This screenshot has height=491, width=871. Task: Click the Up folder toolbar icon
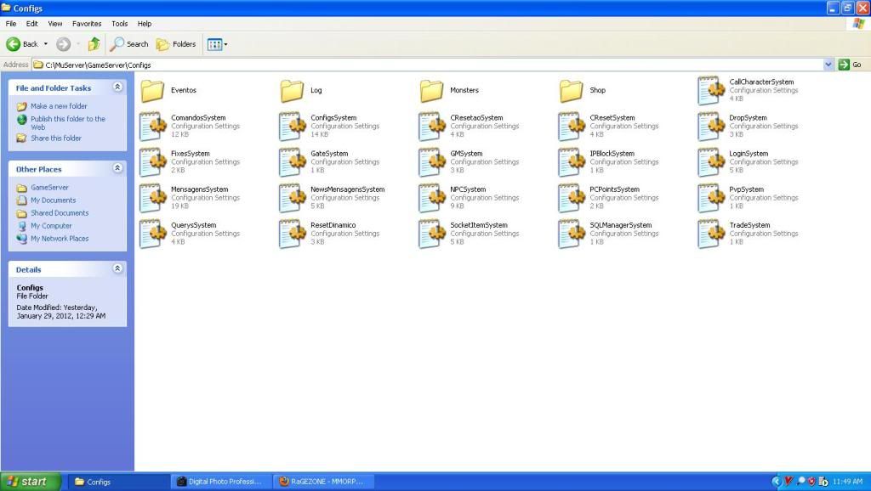coord(94,44)
